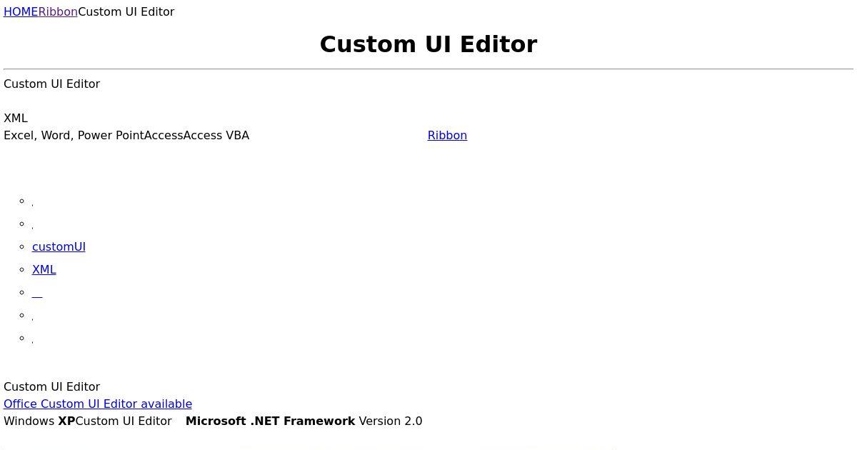Viewport: 857px width, 450px height.
Task: Click the Excel, Word, Power Point text
Action: (x=74, y=135)
